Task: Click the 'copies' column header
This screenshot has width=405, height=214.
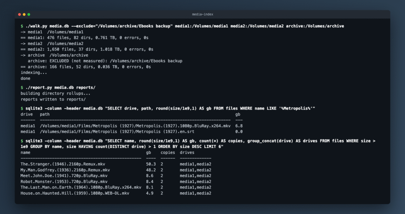Action: pyautogui.click(x=168, y=152)
